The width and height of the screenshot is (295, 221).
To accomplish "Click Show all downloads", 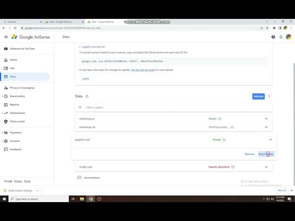I will pos(282,190).
